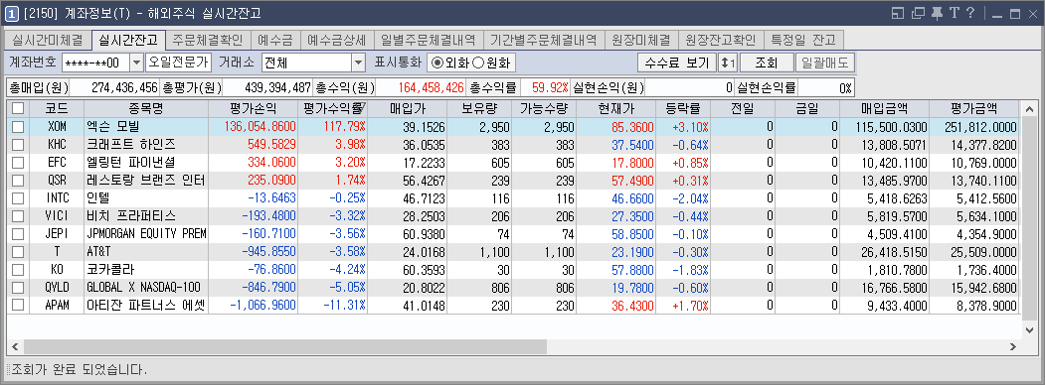Select the AT&T stock name

pyautogui.click(x=98, y=251)
